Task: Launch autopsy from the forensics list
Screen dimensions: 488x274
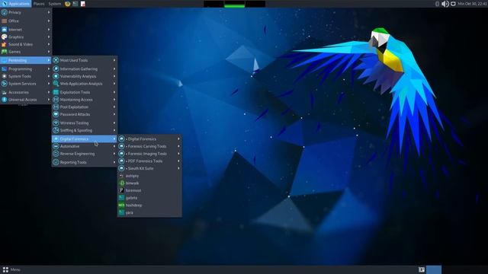Action: coord(149,176)
